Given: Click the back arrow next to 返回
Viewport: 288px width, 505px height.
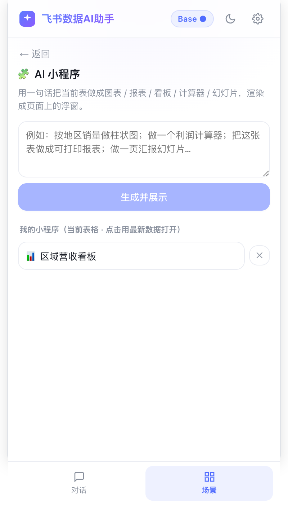Looking at the screenshot, I should tap(24, 54).
